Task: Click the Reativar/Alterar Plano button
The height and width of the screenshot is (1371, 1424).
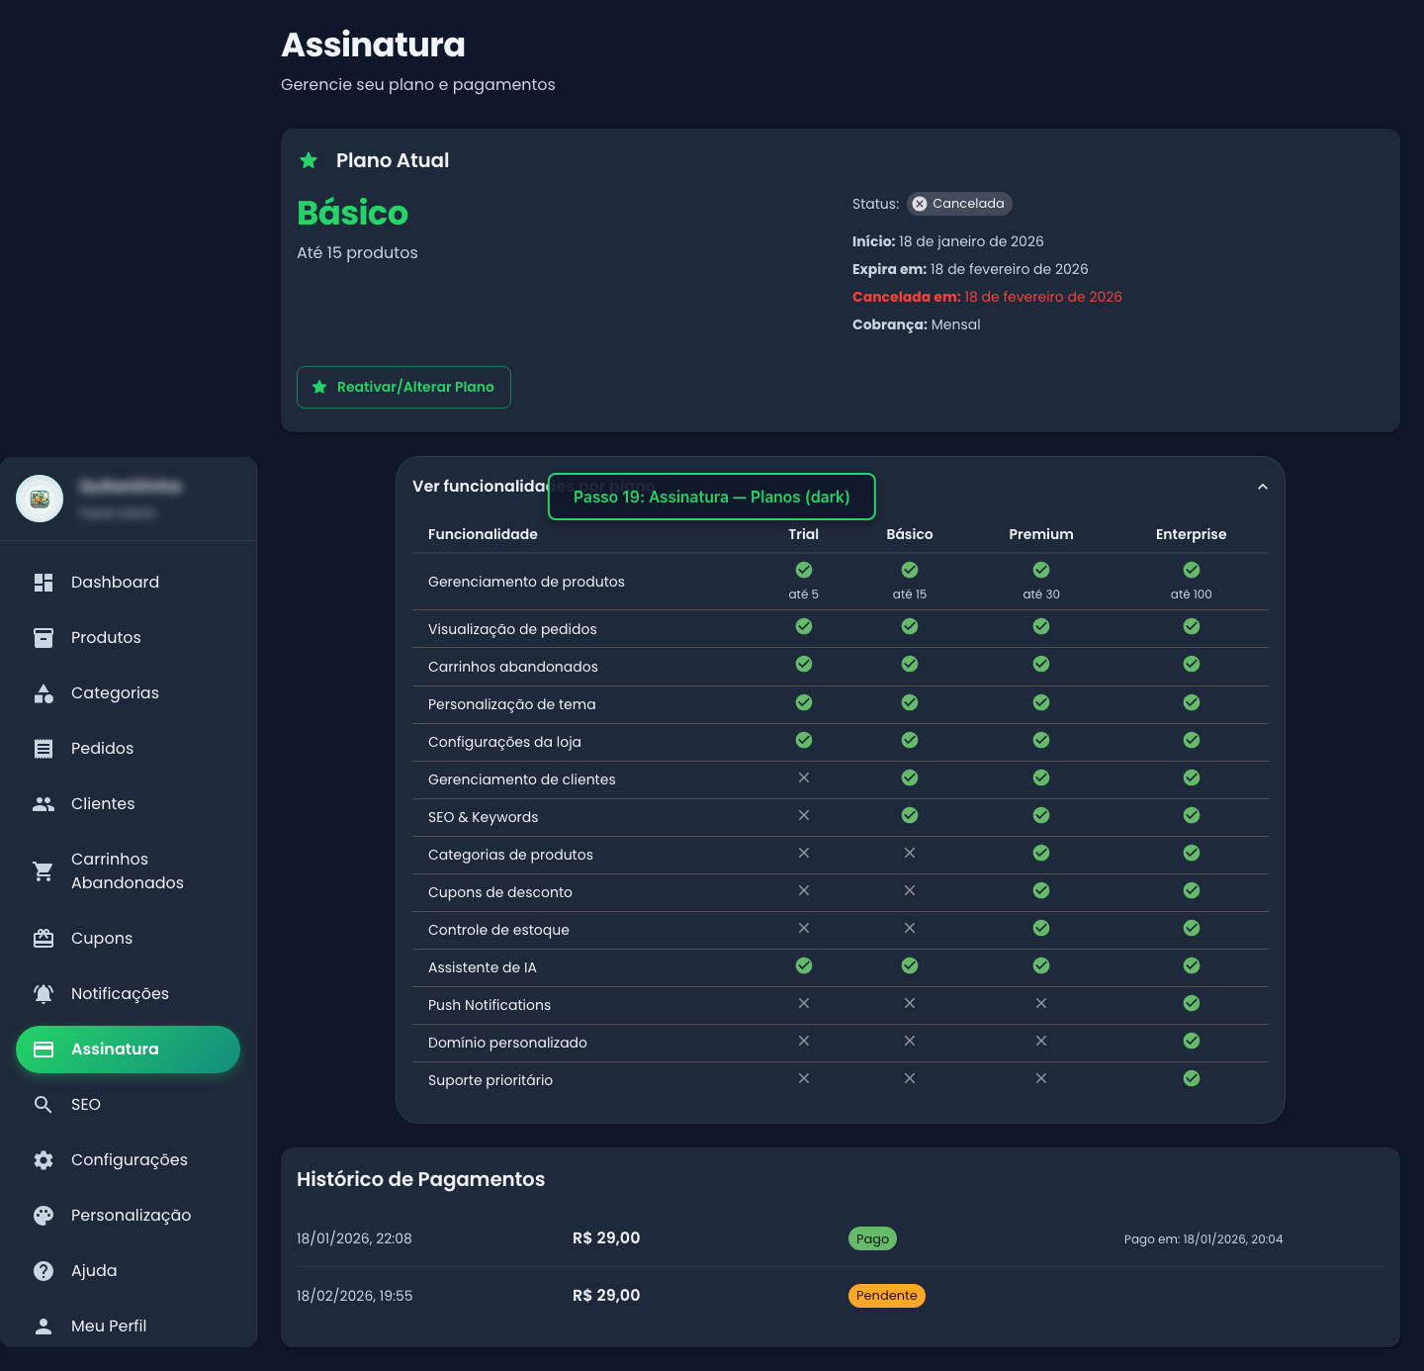Action: click(x=403, y=387)
